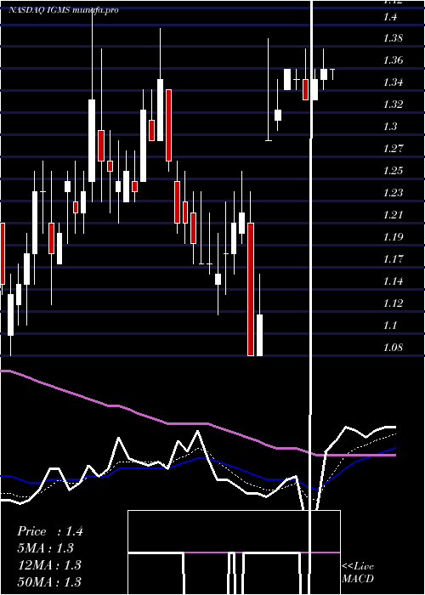The image size is (425, 595).
Task: Select the 1.25 price axis label
Action: (x=393, y=171)
